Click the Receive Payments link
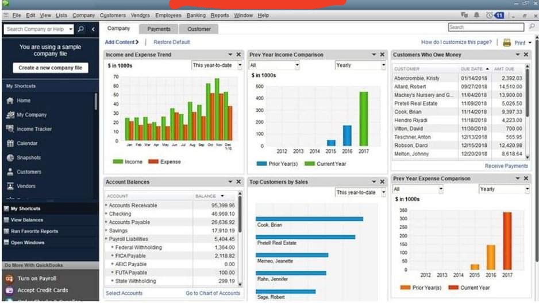This screenshot has height=303, width=539. pyautogui.click(x=506, y=166)
